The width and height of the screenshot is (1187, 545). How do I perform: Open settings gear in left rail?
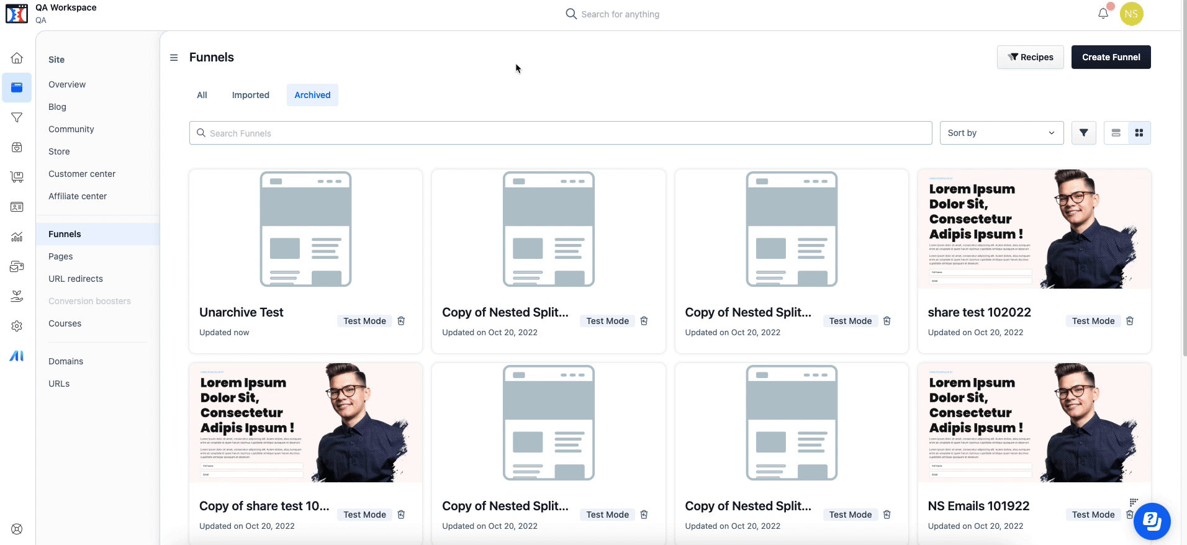pyautogui.click(x=17, y=326)
